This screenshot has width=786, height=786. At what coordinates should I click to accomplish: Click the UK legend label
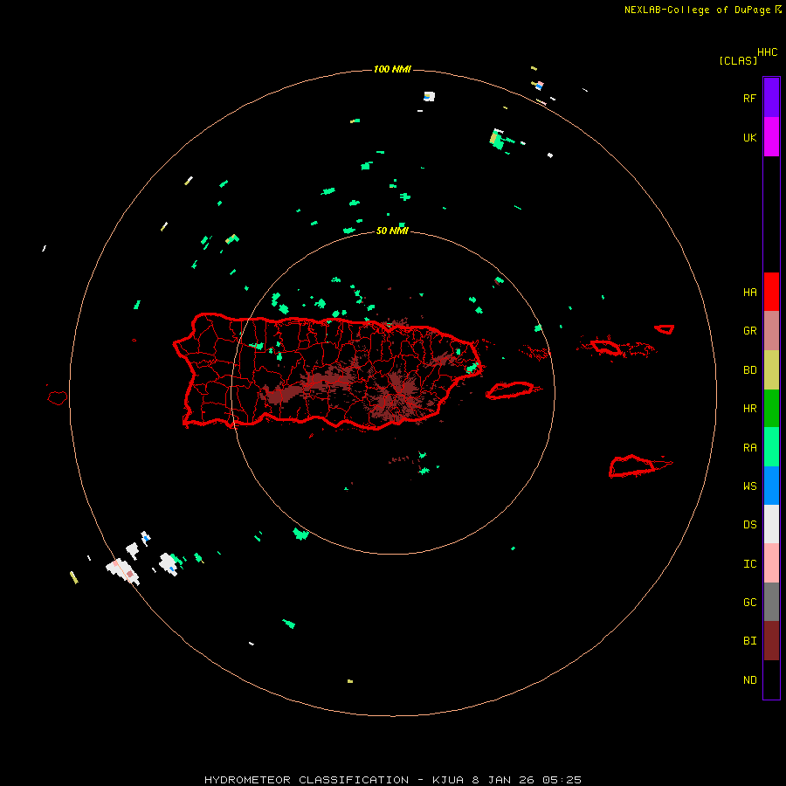[x=749, y=138]
